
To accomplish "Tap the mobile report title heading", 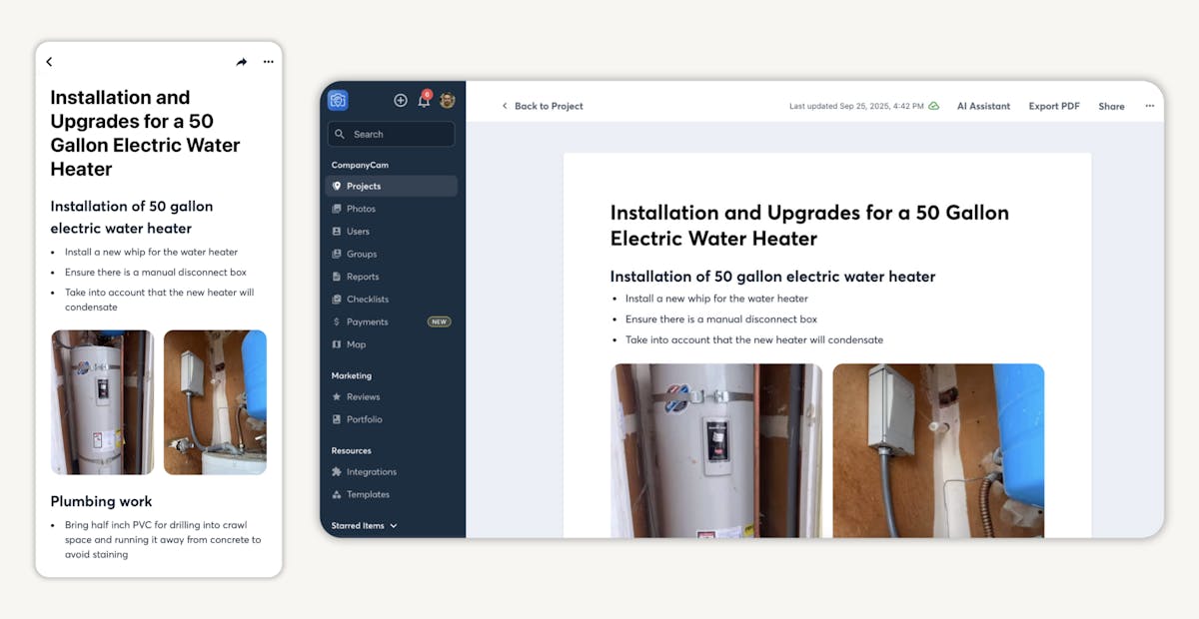I will click(x=145, y=133).
